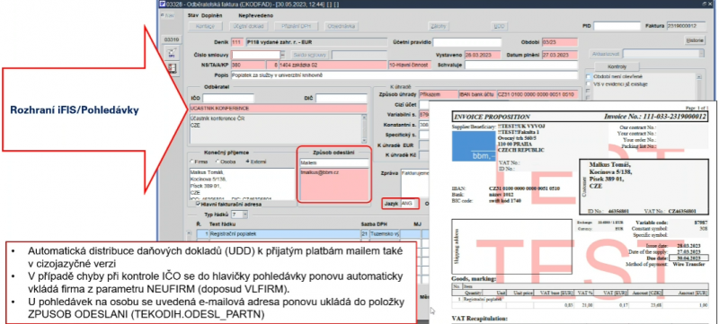Click the IBAN bank. účtu value field
This screenshot has height=324, width=719.
[x=537, y=94]
